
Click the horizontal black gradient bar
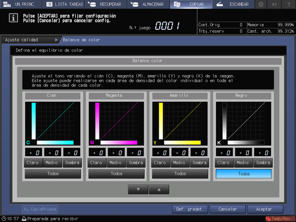[246, 142]
